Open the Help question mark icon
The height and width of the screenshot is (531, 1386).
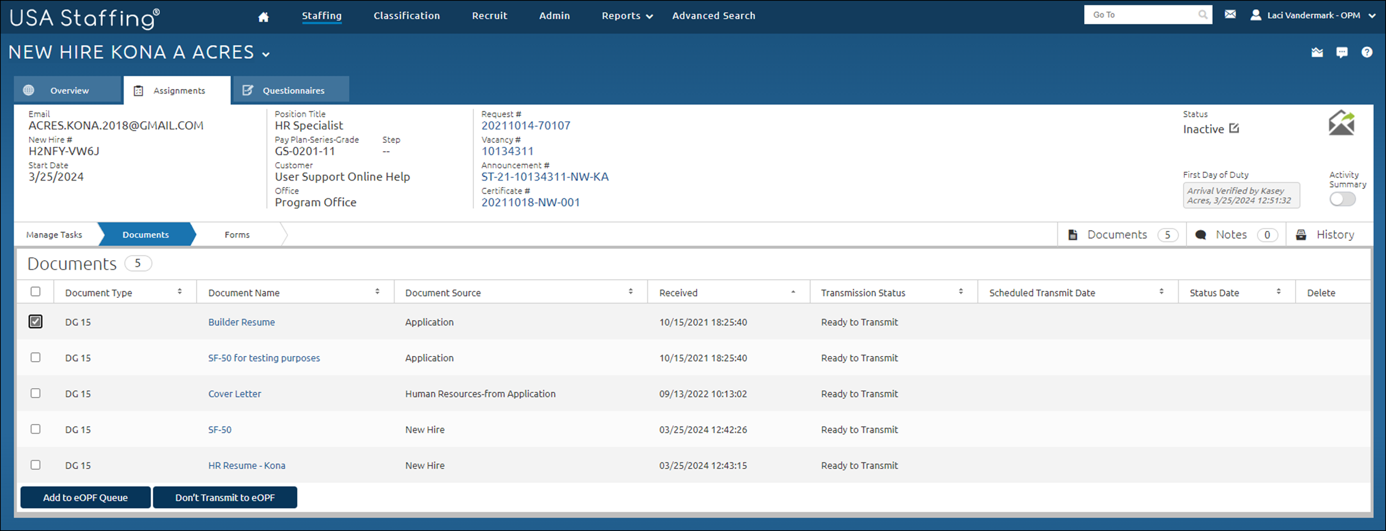pyautogui.click(x=1367, y=52)
